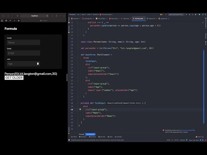The width and height of the screenshot is (207, 155).
Task: Open the Safari share menu
Action: pos(56,16)
